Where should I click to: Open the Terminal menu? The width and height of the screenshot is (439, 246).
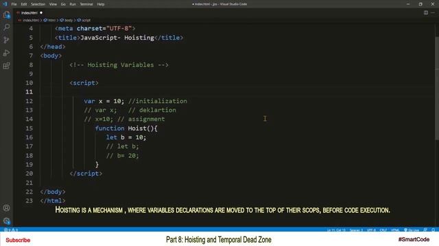[x=86, y=4]
